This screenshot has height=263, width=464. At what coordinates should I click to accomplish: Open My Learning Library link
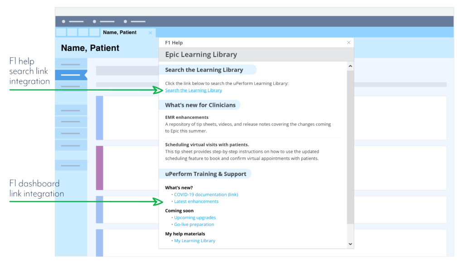[195, 240]
